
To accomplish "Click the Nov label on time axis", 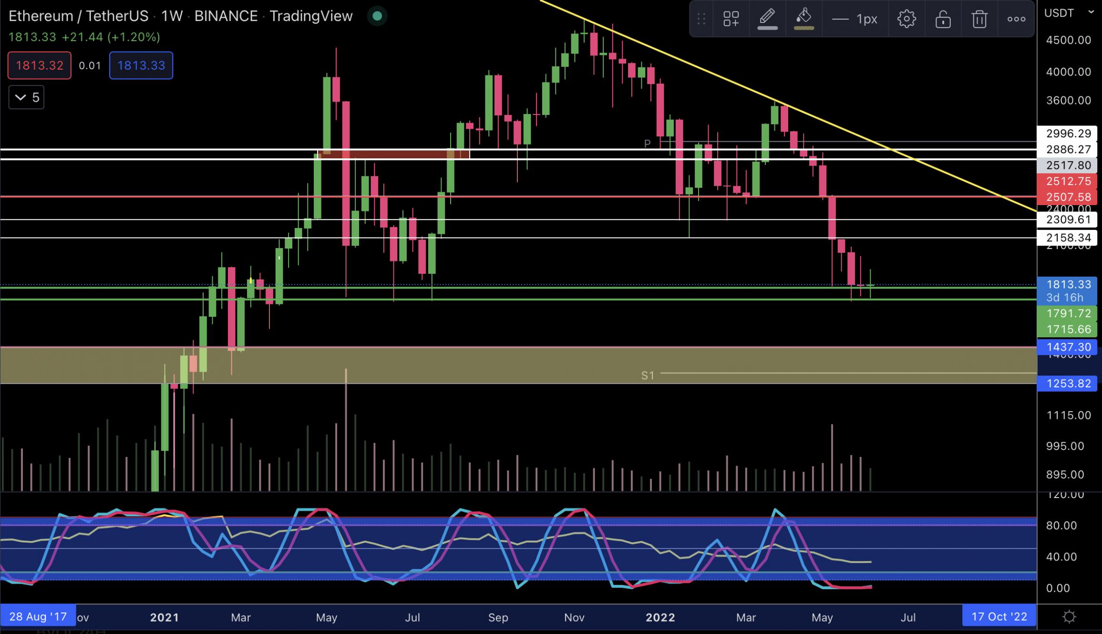I will click(574, 617).
